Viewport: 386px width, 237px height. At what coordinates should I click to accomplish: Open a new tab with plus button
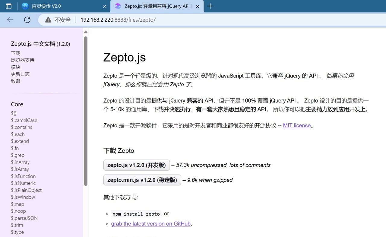coord(210,6)
